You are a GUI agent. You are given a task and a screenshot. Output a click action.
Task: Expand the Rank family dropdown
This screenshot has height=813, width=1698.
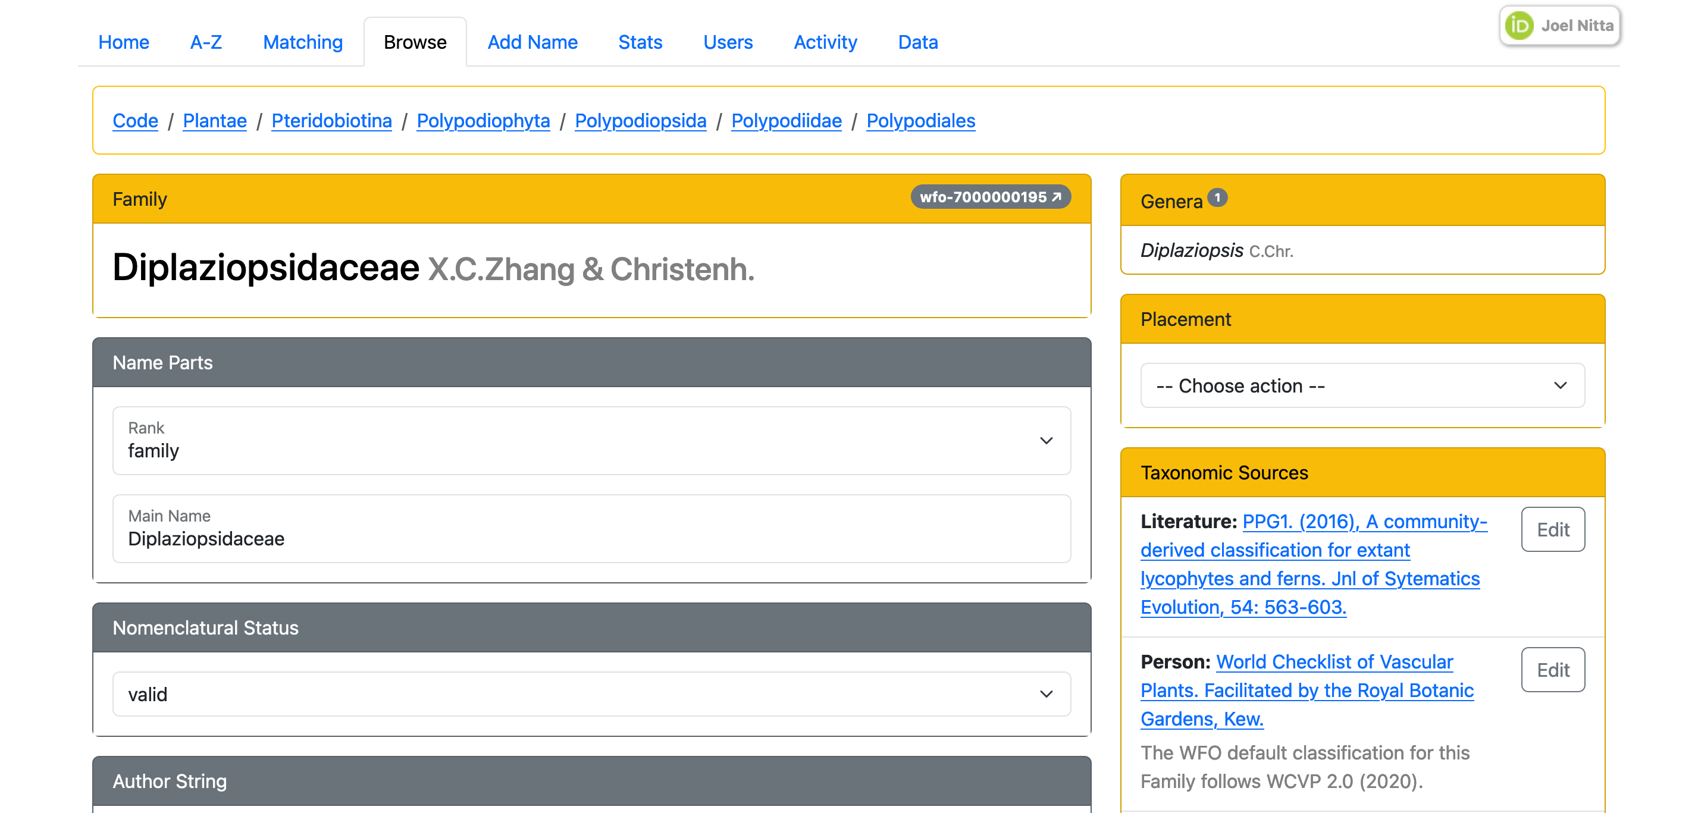coord(591,441)
